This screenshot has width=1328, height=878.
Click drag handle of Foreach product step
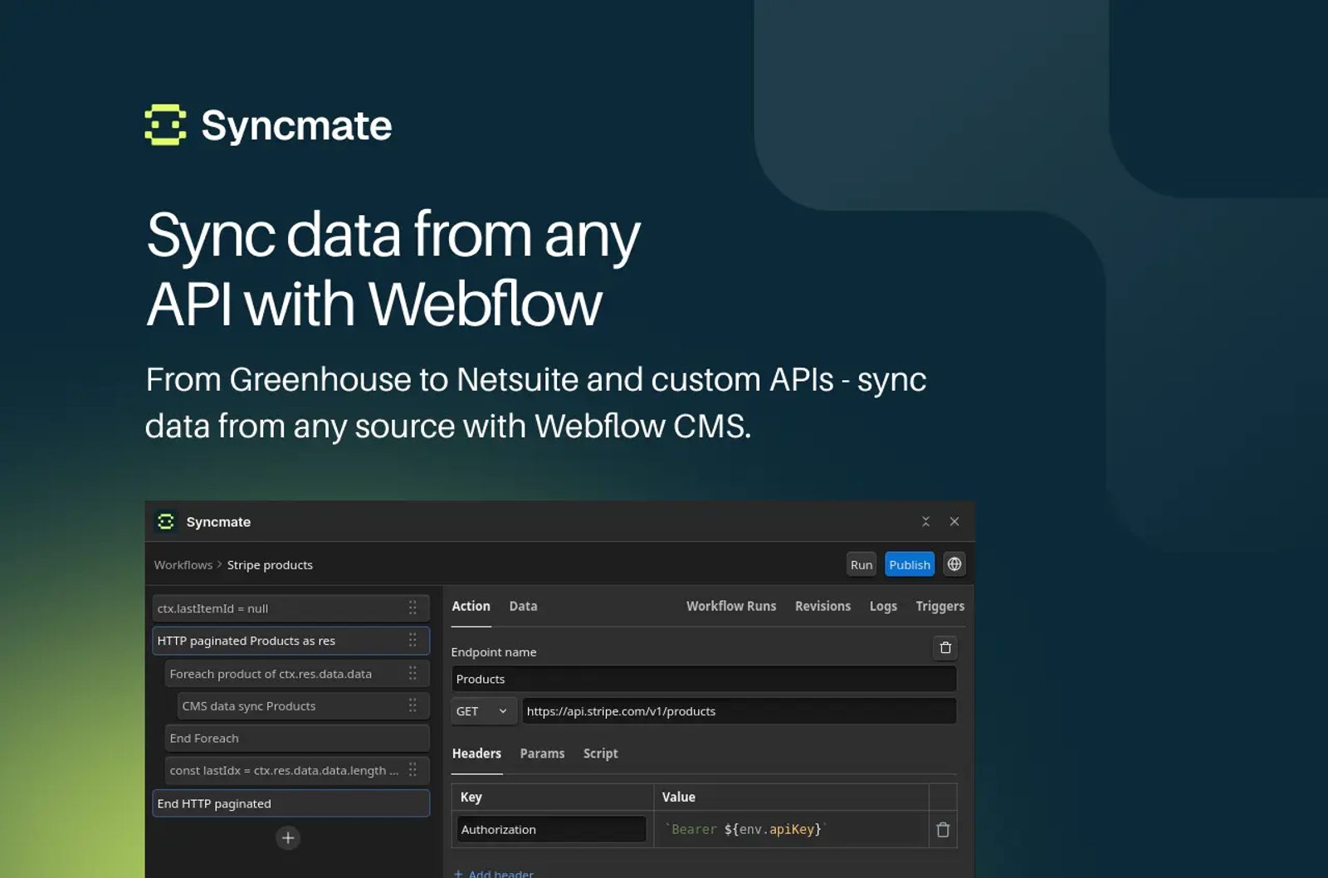413,673
